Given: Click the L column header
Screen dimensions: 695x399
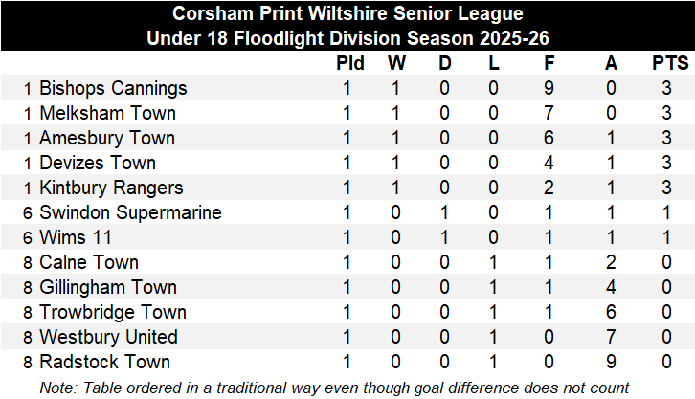Looking at the screenshot, I should (494, 64).
